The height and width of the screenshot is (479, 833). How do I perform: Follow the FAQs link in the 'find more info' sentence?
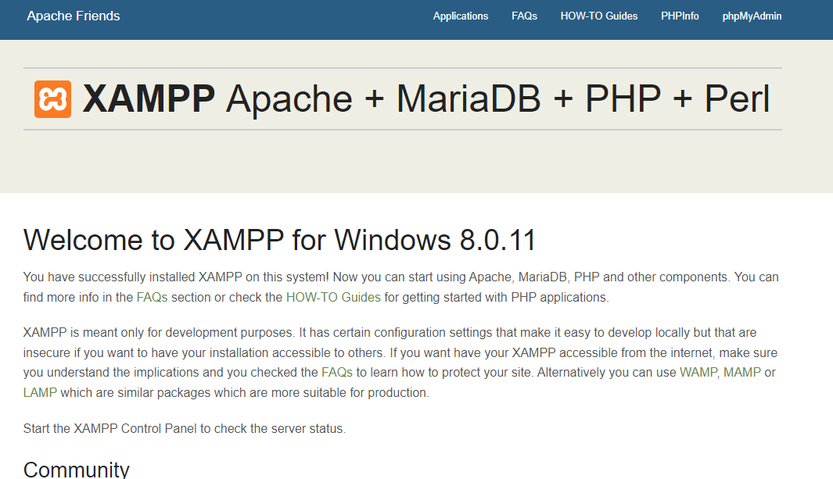click(152, 298)
